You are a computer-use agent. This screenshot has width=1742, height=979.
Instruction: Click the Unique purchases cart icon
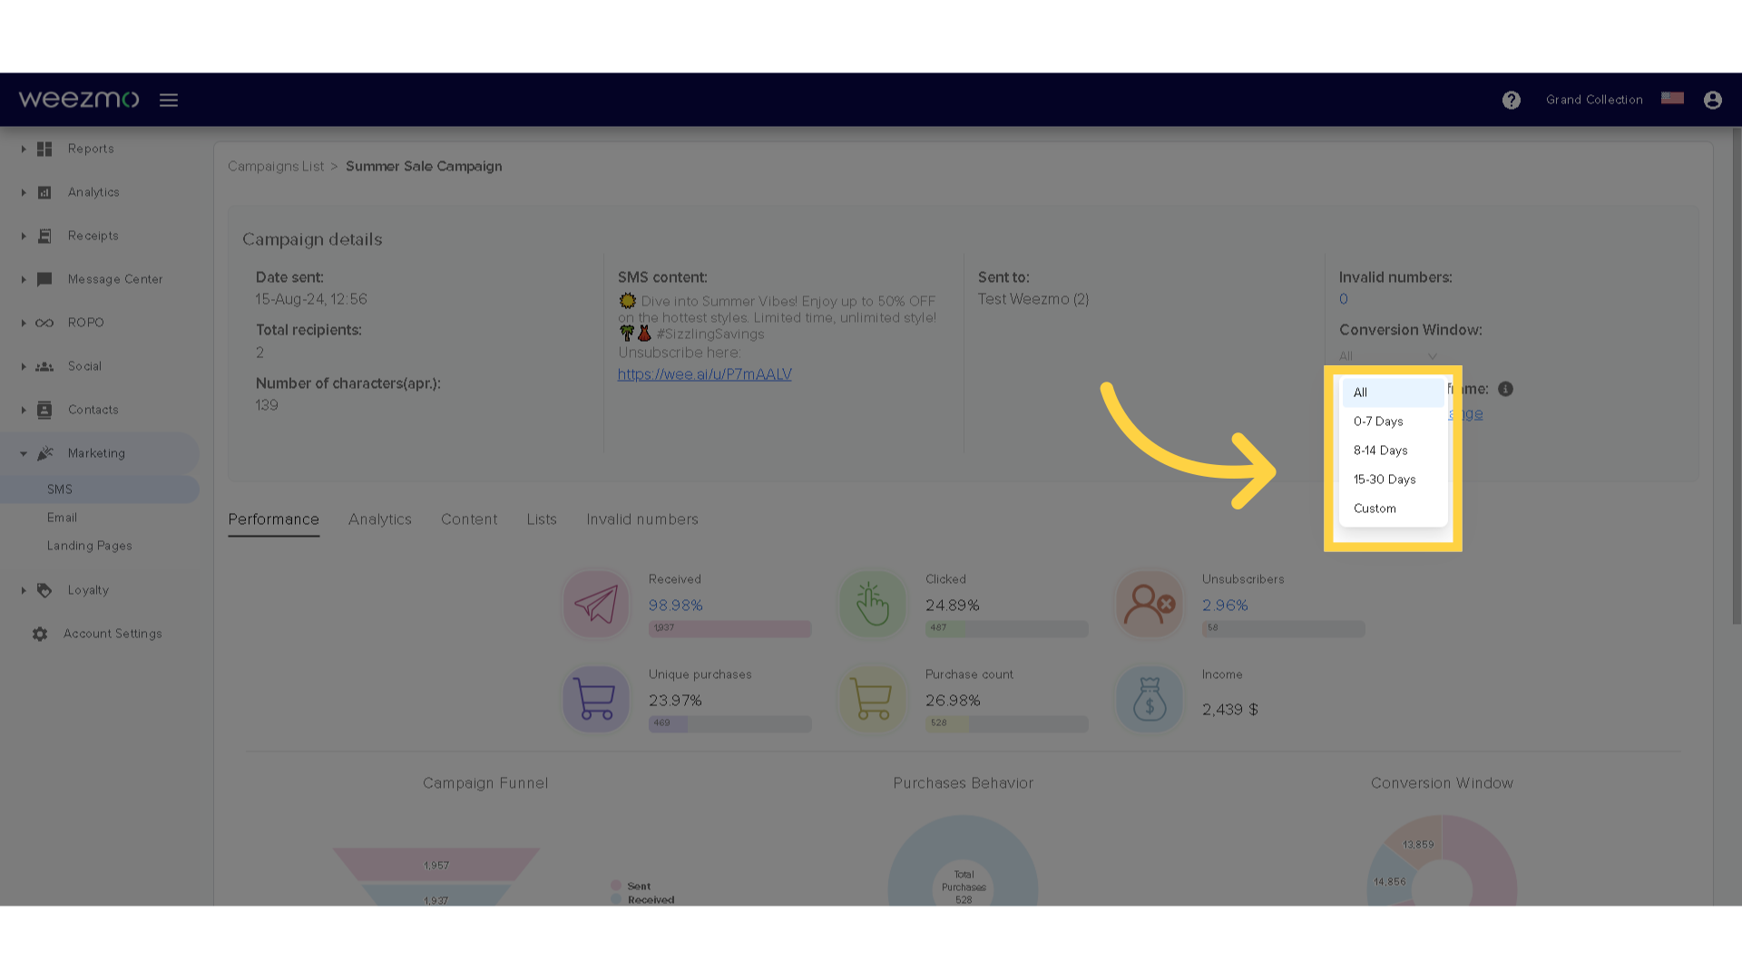596,699
